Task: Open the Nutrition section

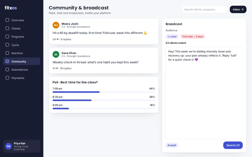Action: click(x=21, y=53)
